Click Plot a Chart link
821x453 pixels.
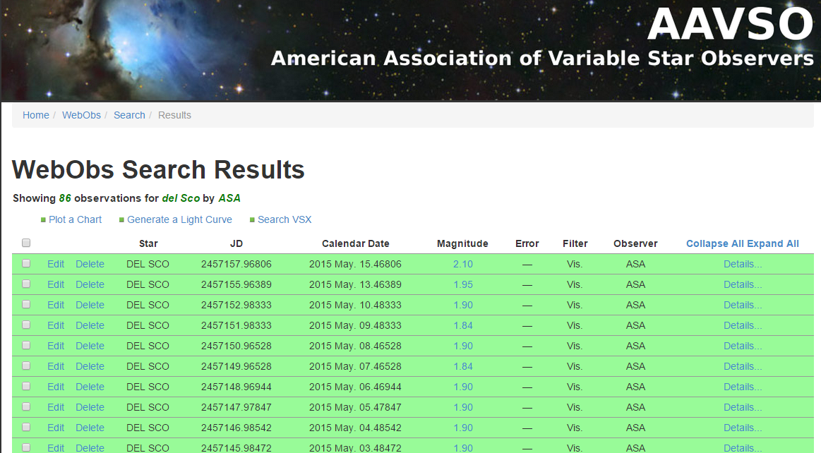[x=75, y=219]
